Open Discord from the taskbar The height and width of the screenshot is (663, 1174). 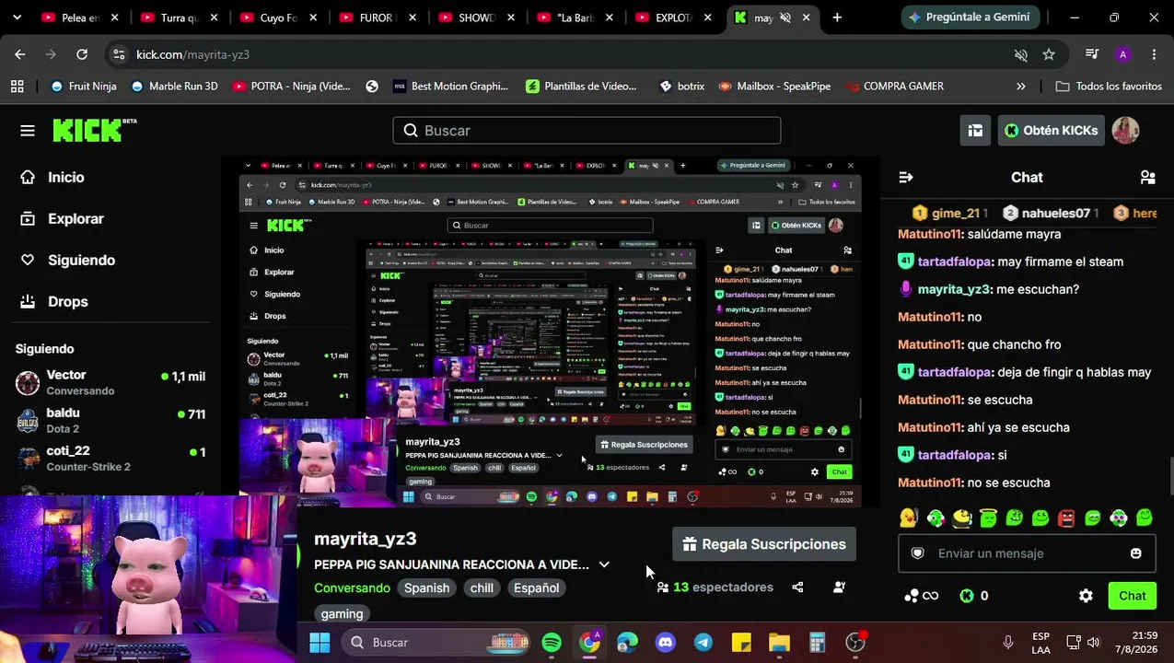click(665, 643)
